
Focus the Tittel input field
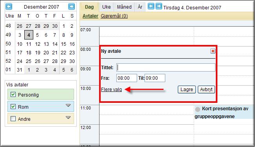(x=166, y=67)
